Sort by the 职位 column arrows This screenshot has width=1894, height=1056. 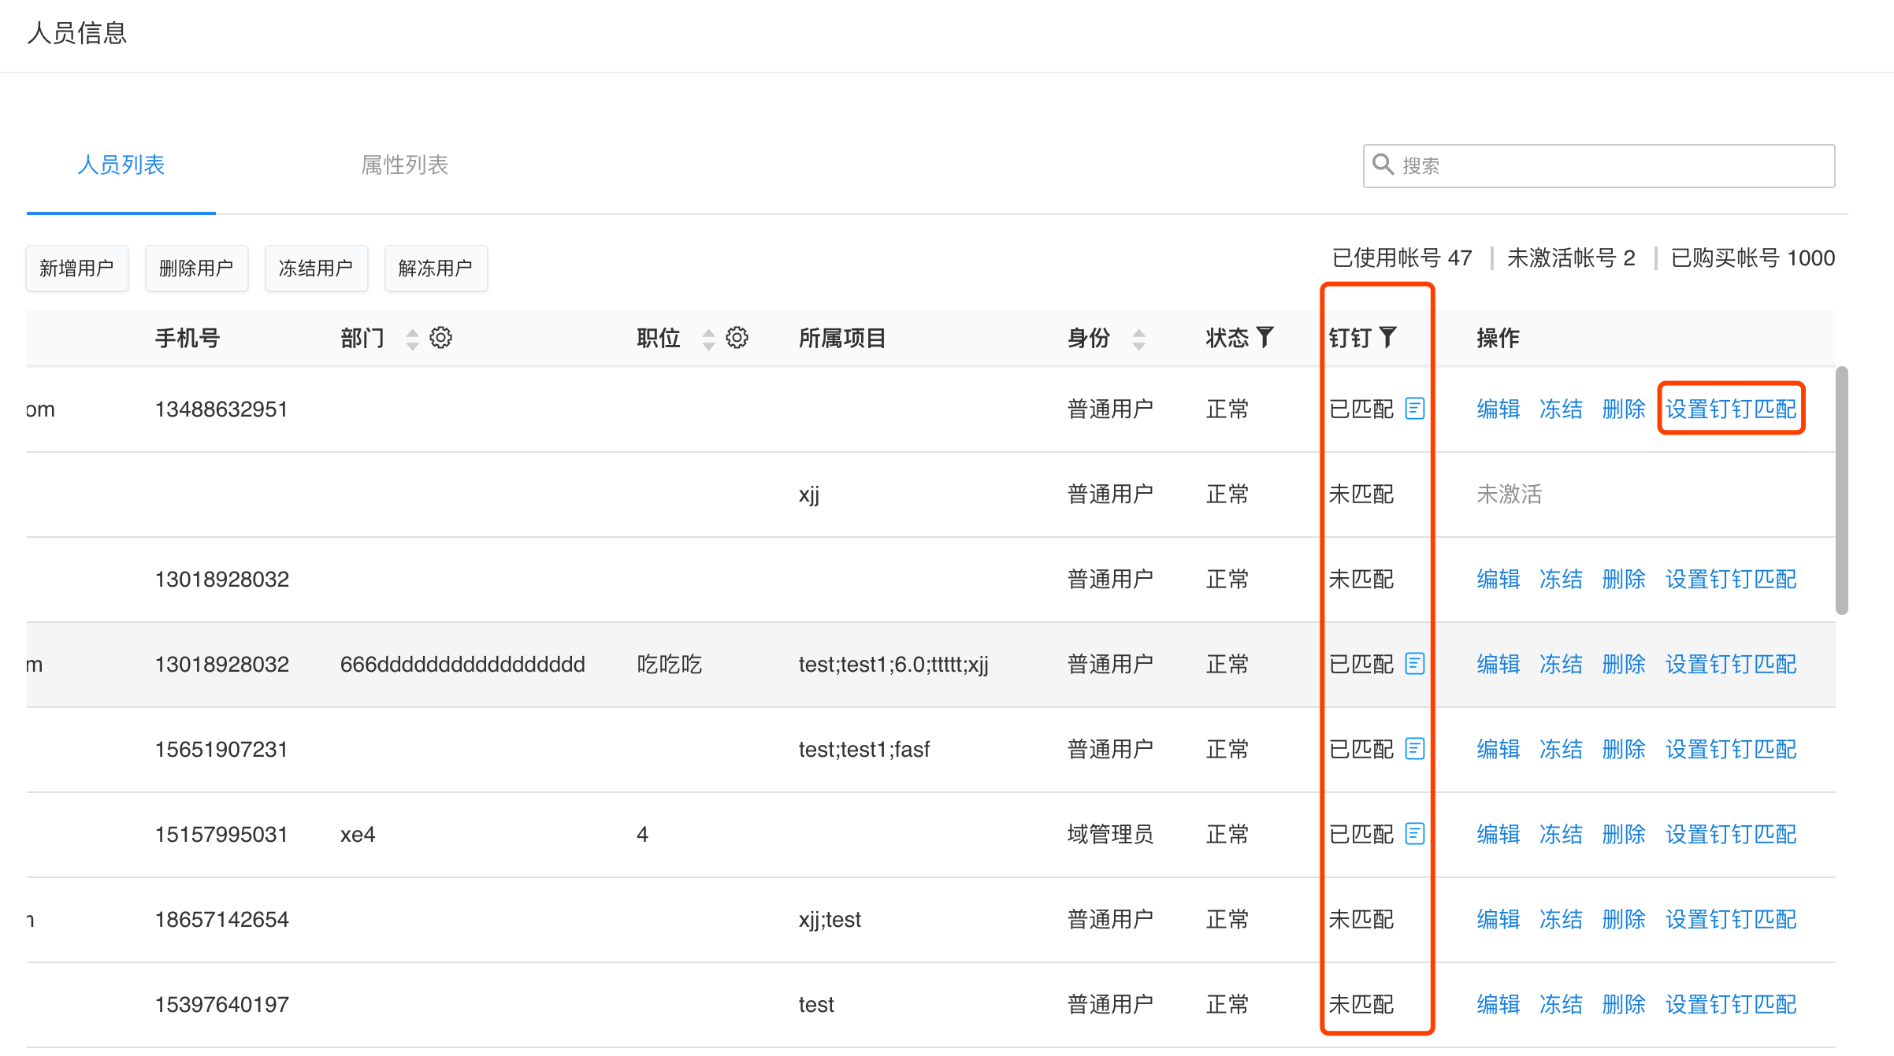[708, 339]
